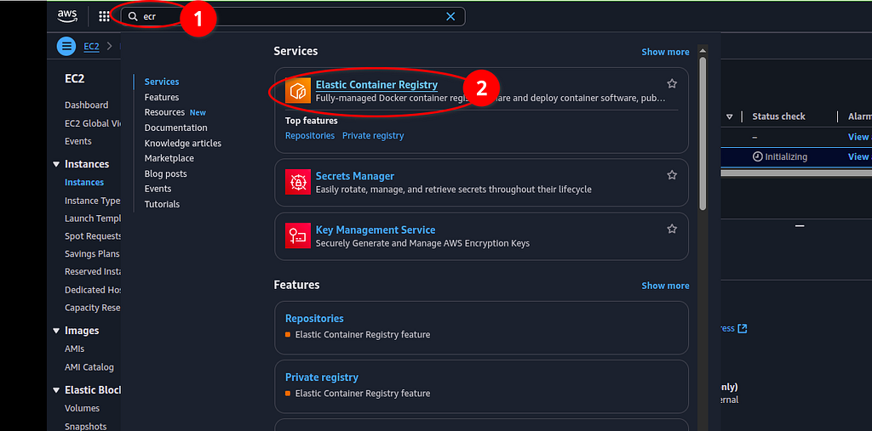Open the services grid menu icon
872x431 pixels.
pos(104,17)
